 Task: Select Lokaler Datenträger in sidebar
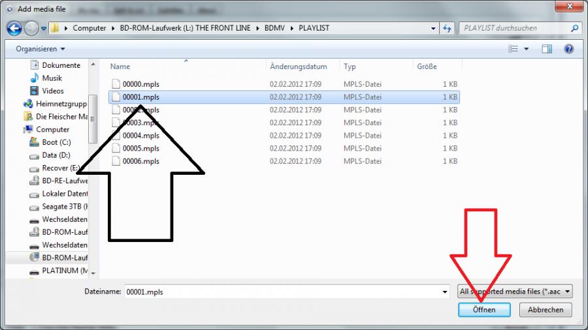(x=65, y=194)
